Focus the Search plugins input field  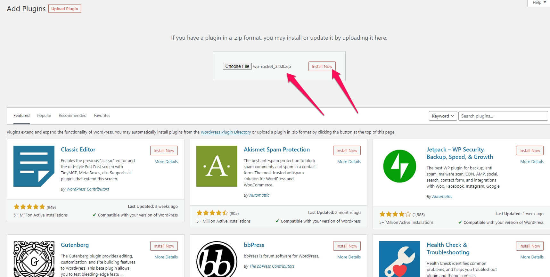pyautogui.click(x=503, y=116)
